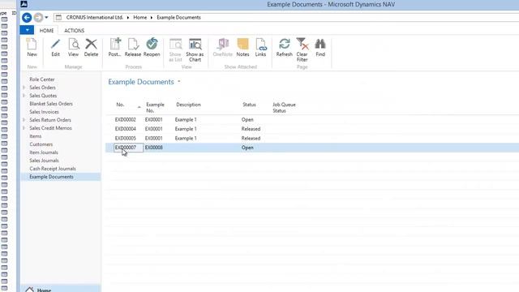Select Role Center in navigation pane
This screenshot has height=292, width=519.
pos(41,79)
